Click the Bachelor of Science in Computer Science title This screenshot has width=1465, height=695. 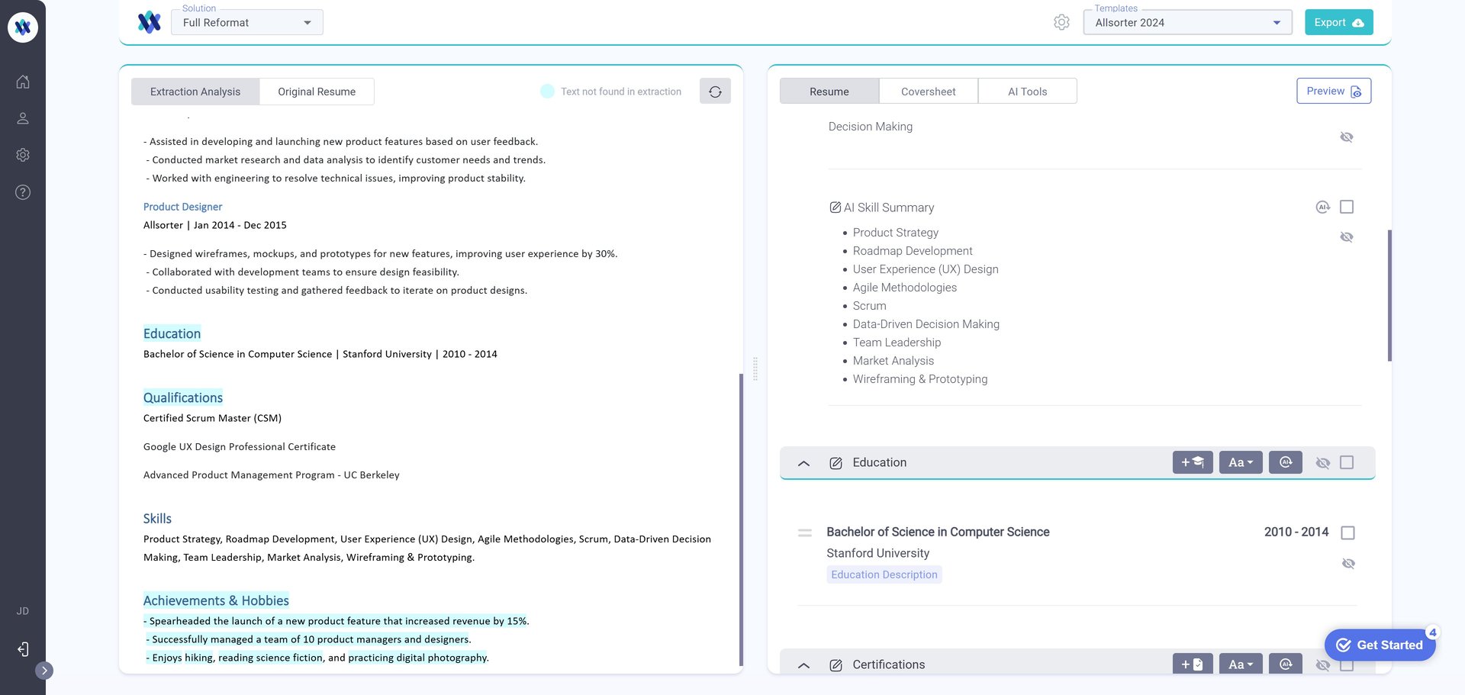(938, 532)
